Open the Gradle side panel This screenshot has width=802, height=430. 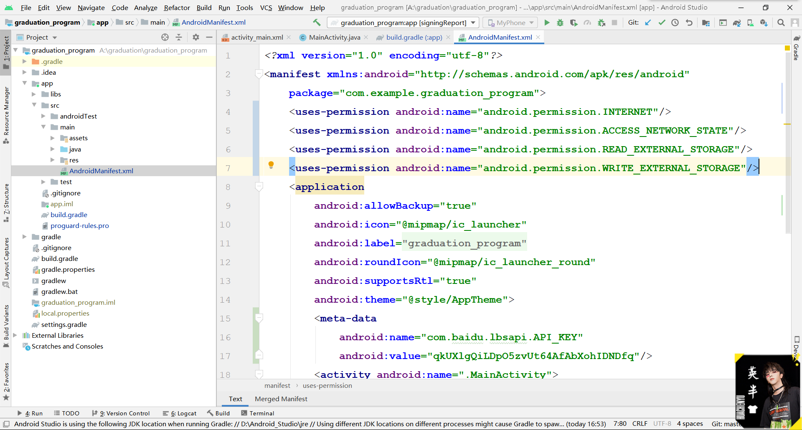(x=797, y=48)
